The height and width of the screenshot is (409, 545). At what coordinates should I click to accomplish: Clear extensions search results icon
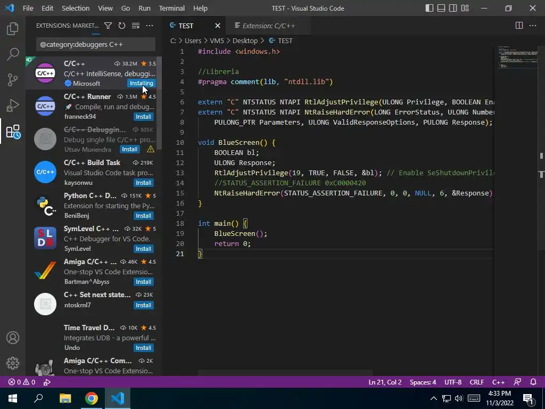pyautogui.click(x=136, y=26)
